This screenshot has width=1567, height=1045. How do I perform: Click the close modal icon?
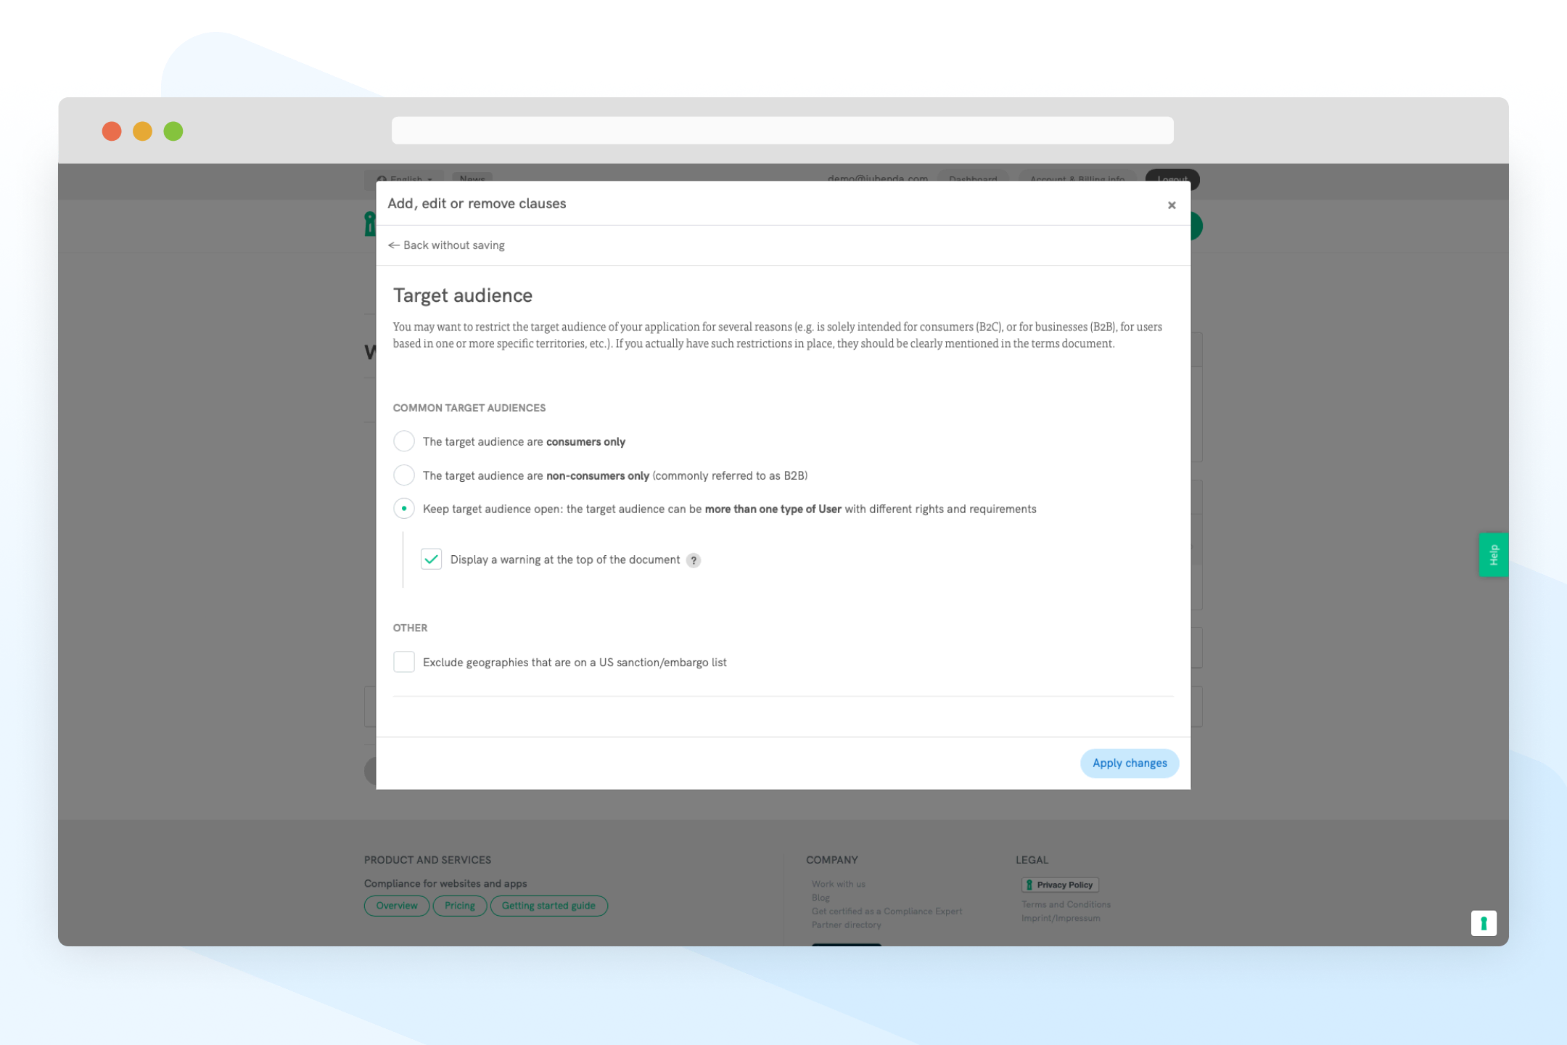pos(1172,205)
